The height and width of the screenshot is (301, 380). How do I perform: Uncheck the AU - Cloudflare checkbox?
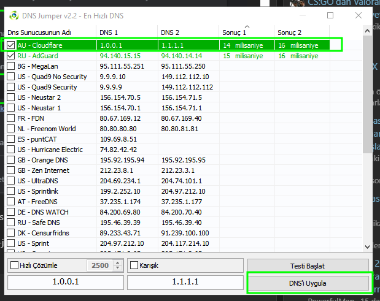[x=10, y=45]
